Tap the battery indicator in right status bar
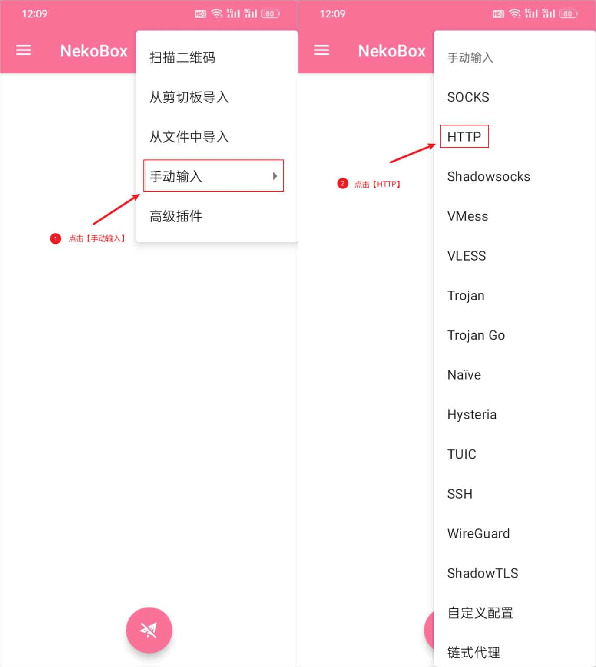This screenshot has width=596, height=667. 569,13
